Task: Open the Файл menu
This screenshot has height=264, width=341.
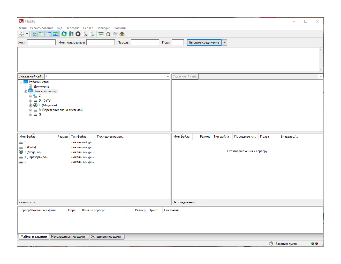Action: pos(23,28)
